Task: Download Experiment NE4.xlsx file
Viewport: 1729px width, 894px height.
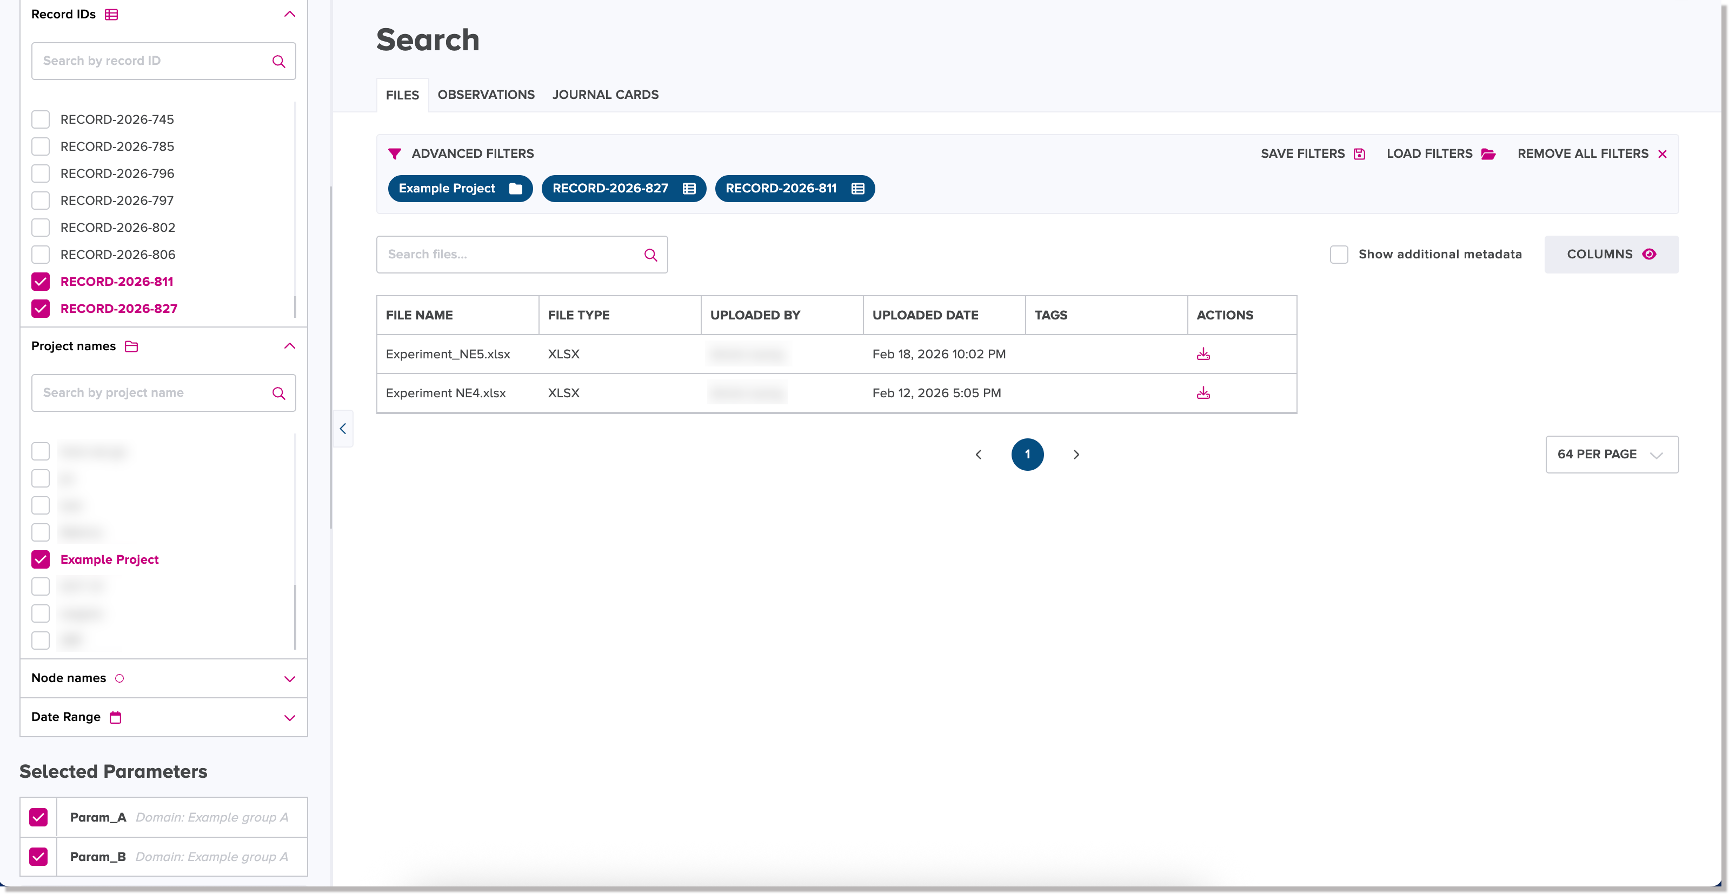Action: point(1203,393)
